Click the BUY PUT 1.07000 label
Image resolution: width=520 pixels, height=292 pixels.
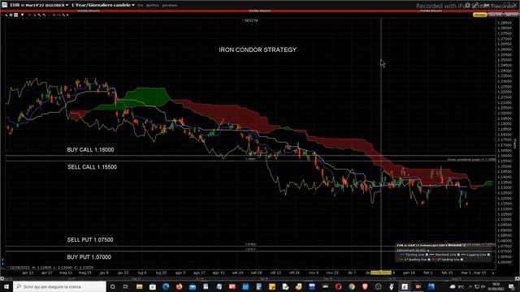pyautogui.click(x=89, y=257)
